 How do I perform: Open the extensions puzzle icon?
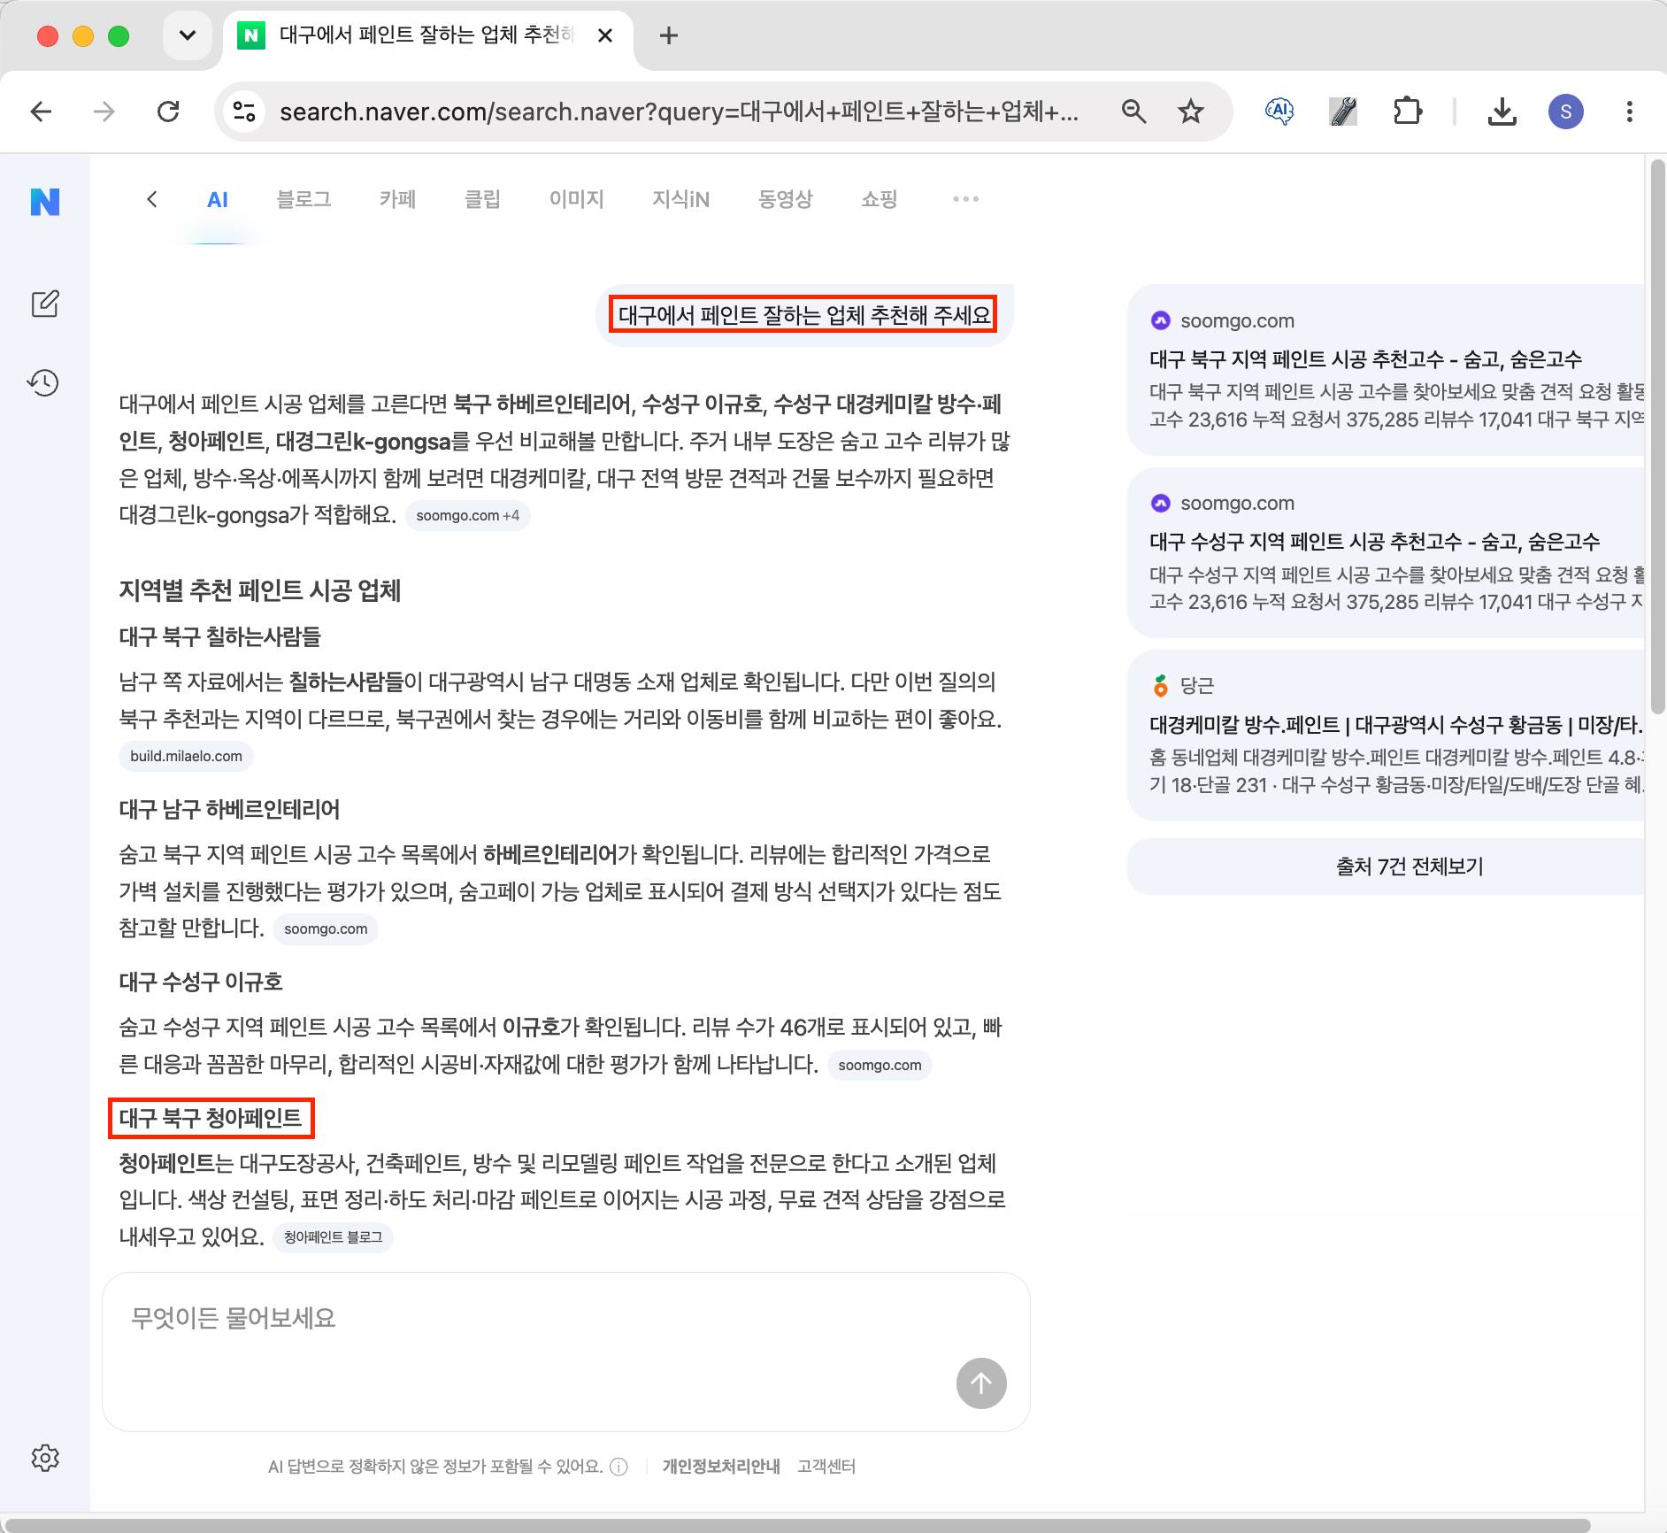pyautogui.click(x=1407, y=112)
